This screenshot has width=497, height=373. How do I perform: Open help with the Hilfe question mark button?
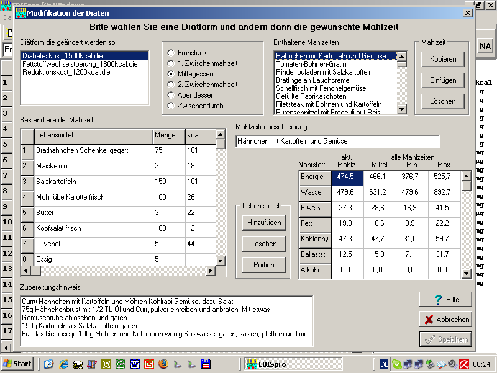pyautogui.click(x=445, y=300)
